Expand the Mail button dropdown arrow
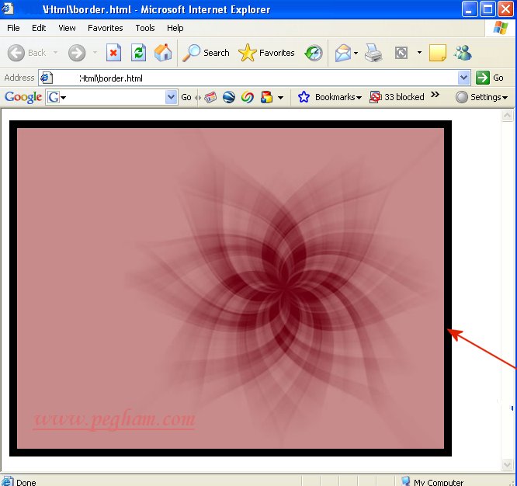This screenshot has height=486, width=517. (356, 53)
